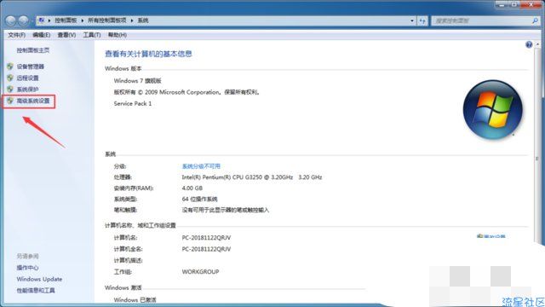Click the Back navigation arrow button
Screen dimensions: 545x307
(x=11, y=20)
